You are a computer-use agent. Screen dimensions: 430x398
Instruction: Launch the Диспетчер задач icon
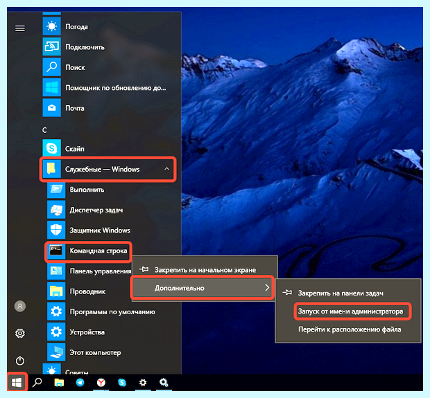(x=56, y=210)
